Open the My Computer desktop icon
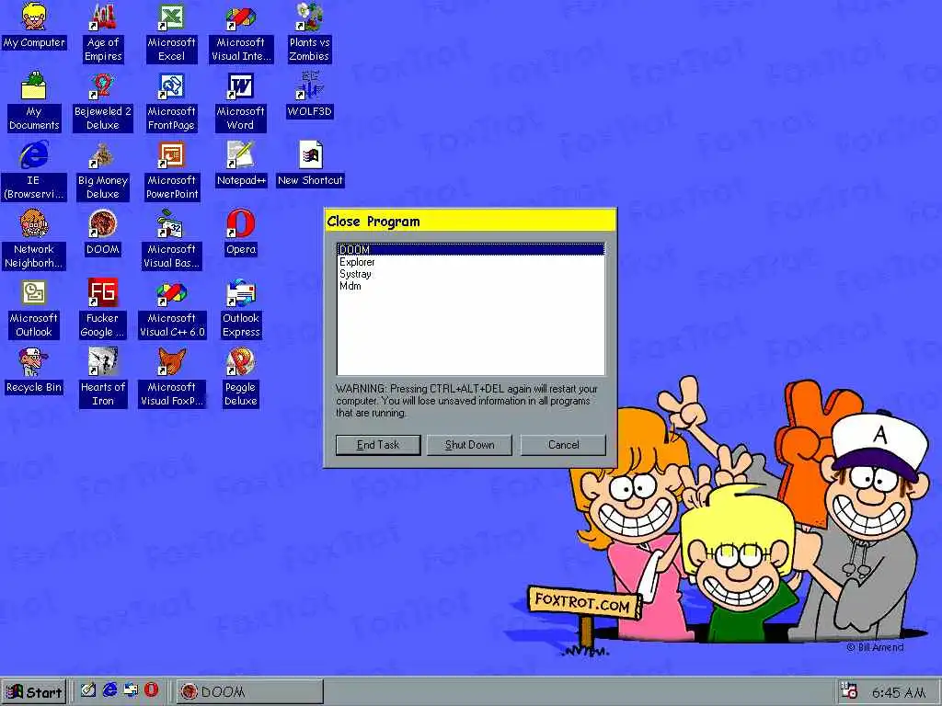942x706 pixels. coord(34,27)
